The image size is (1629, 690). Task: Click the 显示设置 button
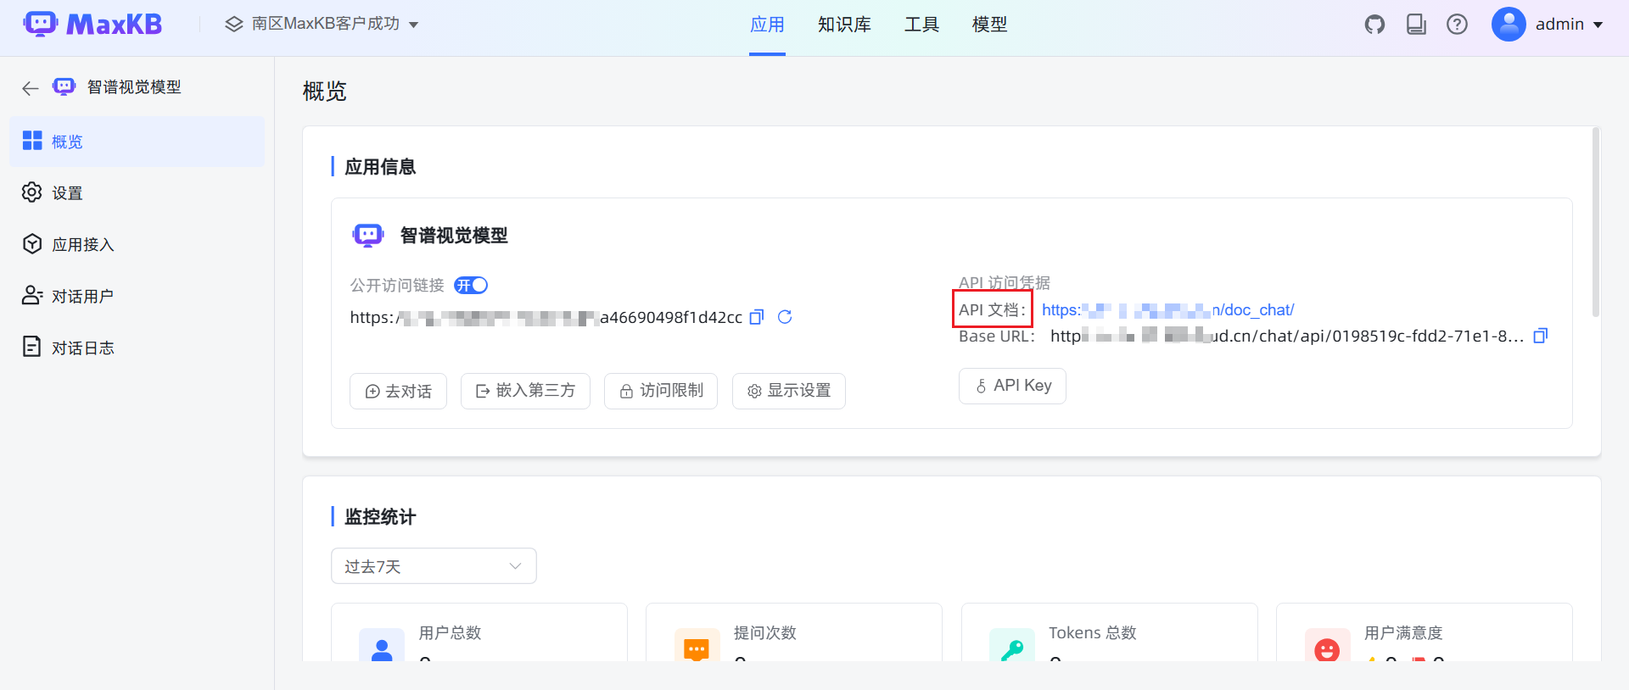tap(789, 391)
